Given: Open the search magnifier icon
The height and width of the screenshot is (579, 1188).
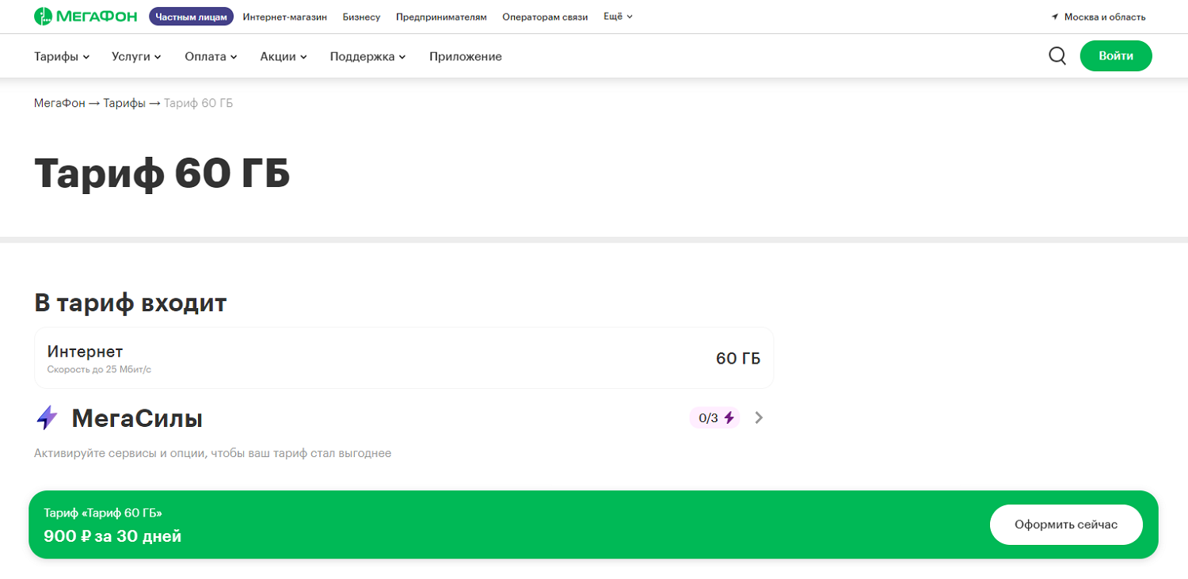Looking at the screenshot, I should pos(1057,56).
